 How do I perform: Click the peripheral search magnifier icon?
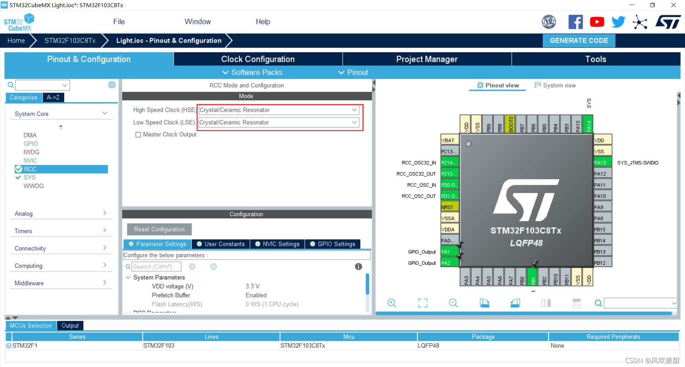point(11,85)
